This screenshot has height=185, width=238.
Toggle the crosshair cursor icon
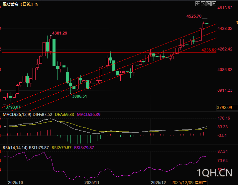pyautogui.click(x=198, y=4)
